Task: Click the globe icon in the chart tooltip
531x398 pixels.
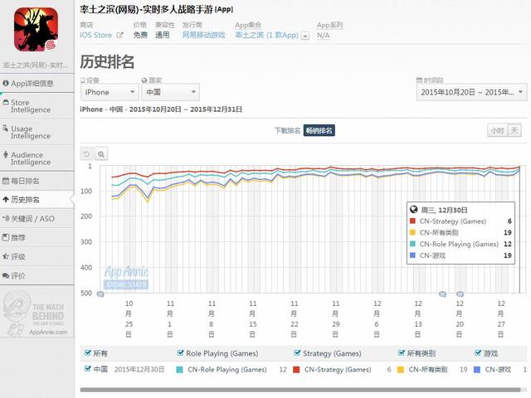Action: tap(413, 210)
